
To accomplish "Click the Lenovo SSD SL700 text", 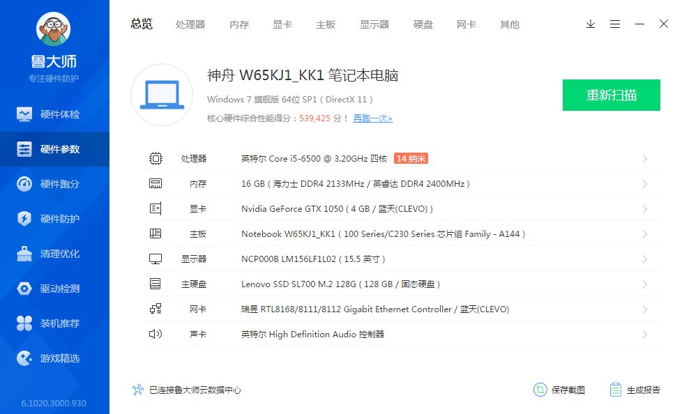I will [x=340, y=284].
